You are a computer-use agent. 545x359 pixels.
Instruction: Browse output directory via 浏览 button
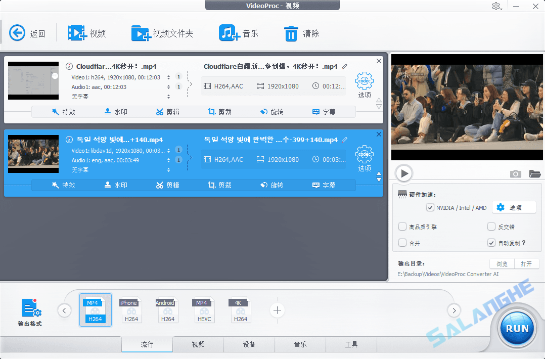click(501, 263)
